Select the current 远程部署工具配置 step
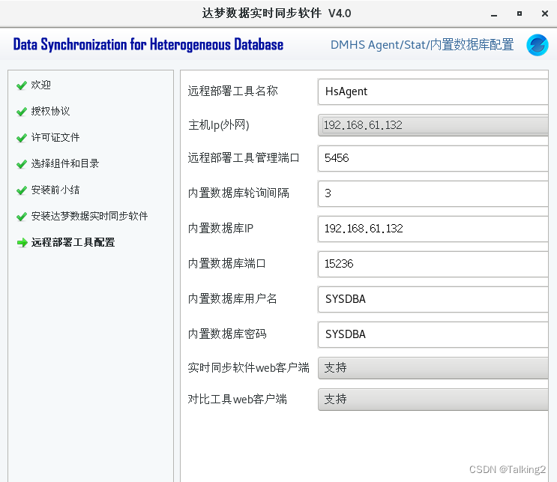557x482 pixels. [73, 242]
